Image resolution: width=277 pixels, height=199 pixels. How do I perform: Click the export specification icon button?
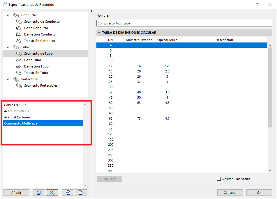click(81, 193)
